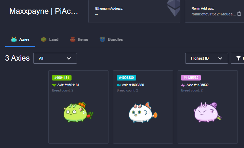Click the Ronin address text
244x148 pixels.
pyautogui.click(x=214, y=14)
